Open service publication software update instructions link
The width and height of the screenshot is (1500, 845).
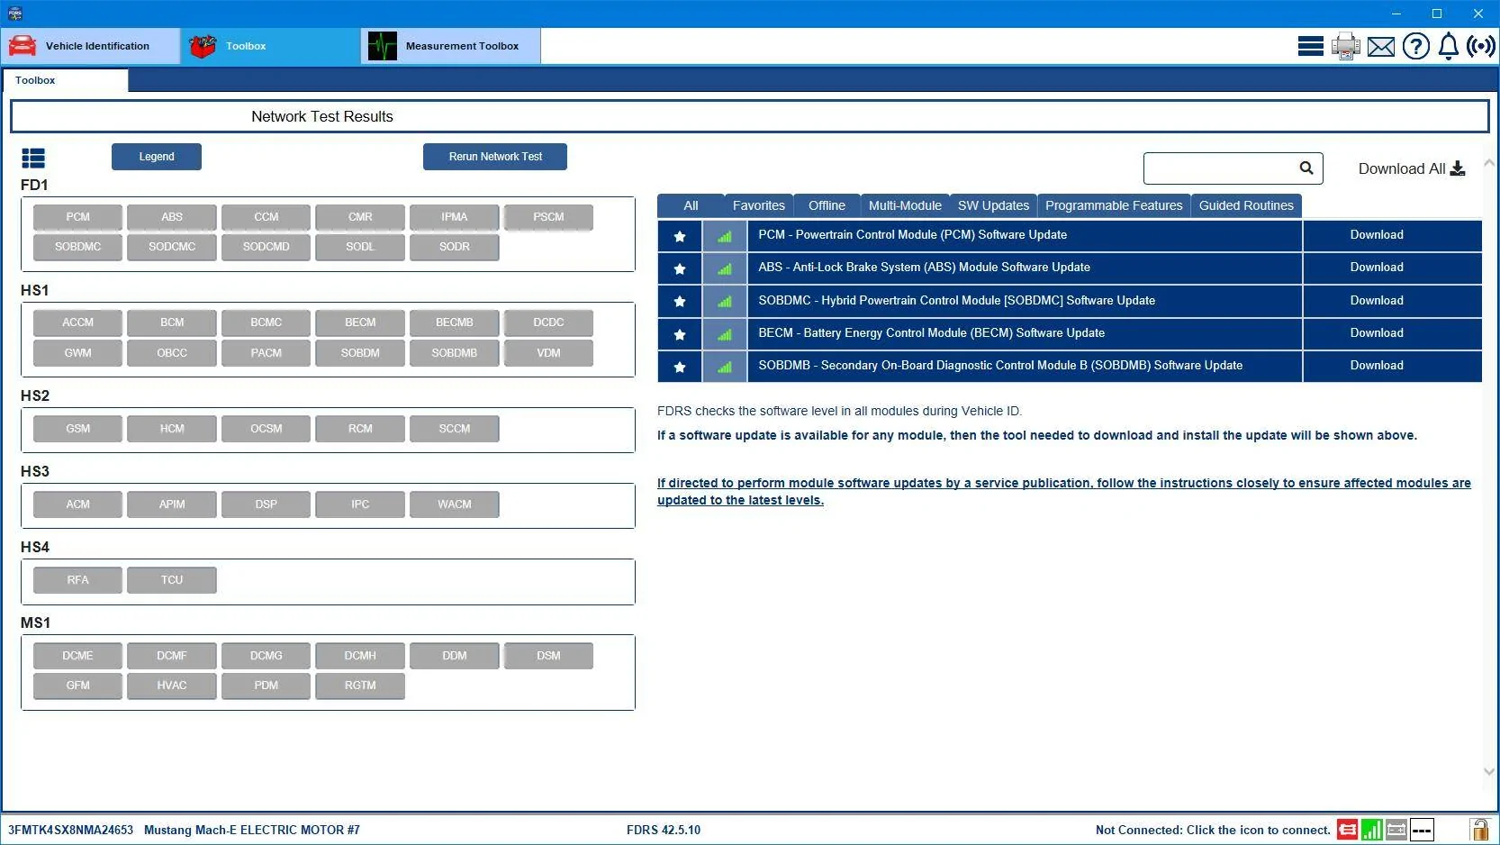click(x=1063, y=492)
